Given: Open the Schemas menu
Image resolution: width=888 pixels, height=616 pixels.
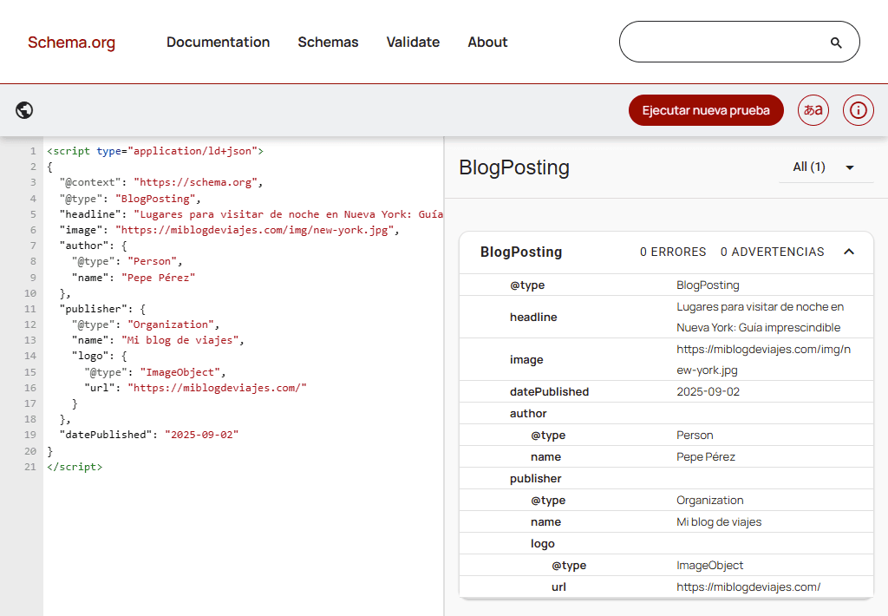Looking at the screenshot, I should click(328, 43).
